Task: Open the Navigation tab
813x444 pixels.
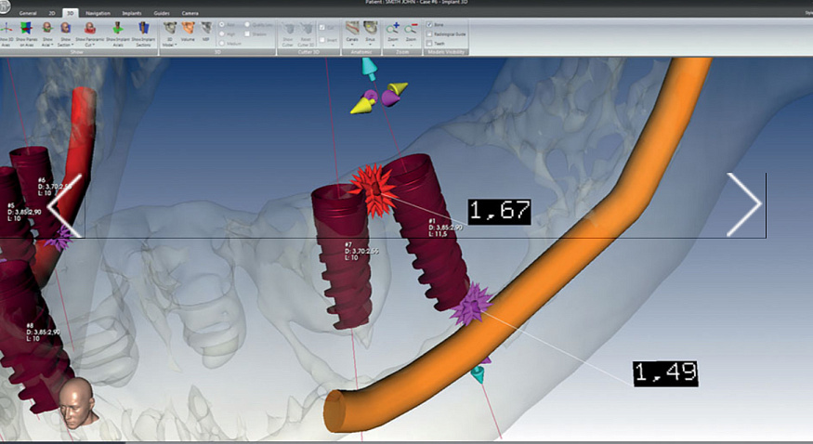Action: (98, 13)
